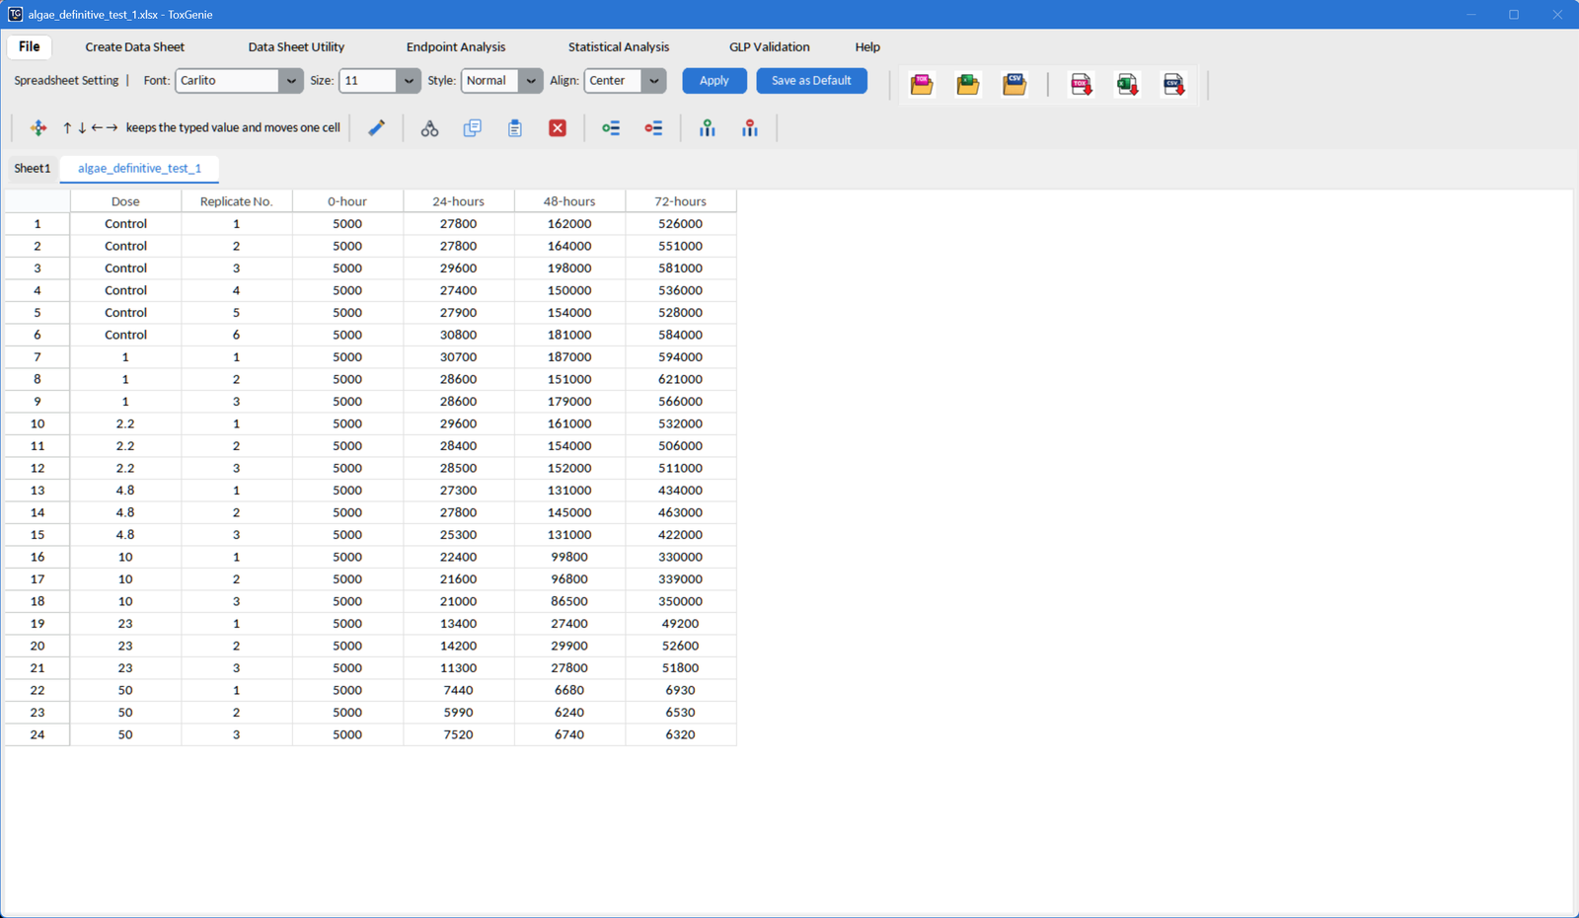Remove row with red list icon
The width and height of the screenshot is (1579, 918).
653,128
